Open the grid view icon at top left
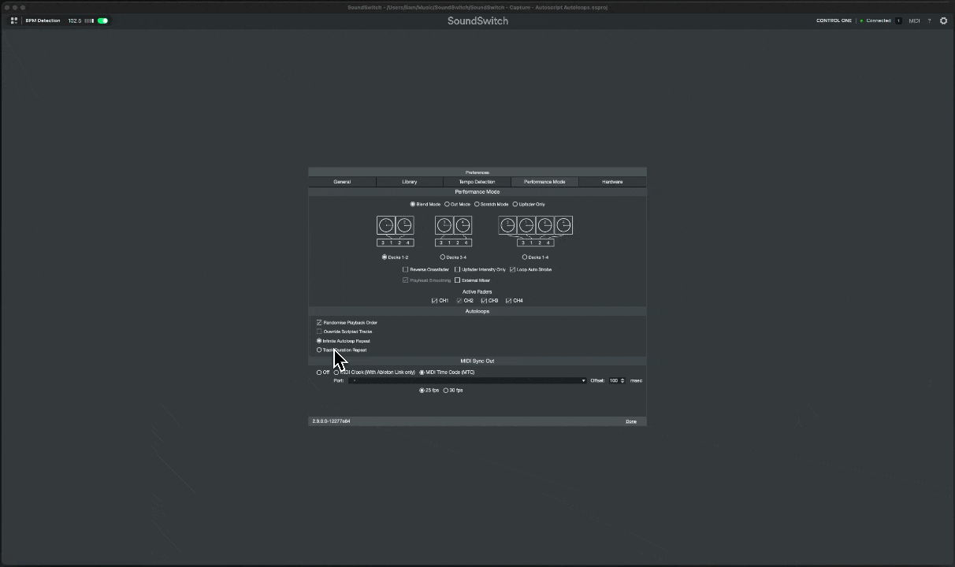The width and height of the screenshot is (955, 567). (13, 20)
